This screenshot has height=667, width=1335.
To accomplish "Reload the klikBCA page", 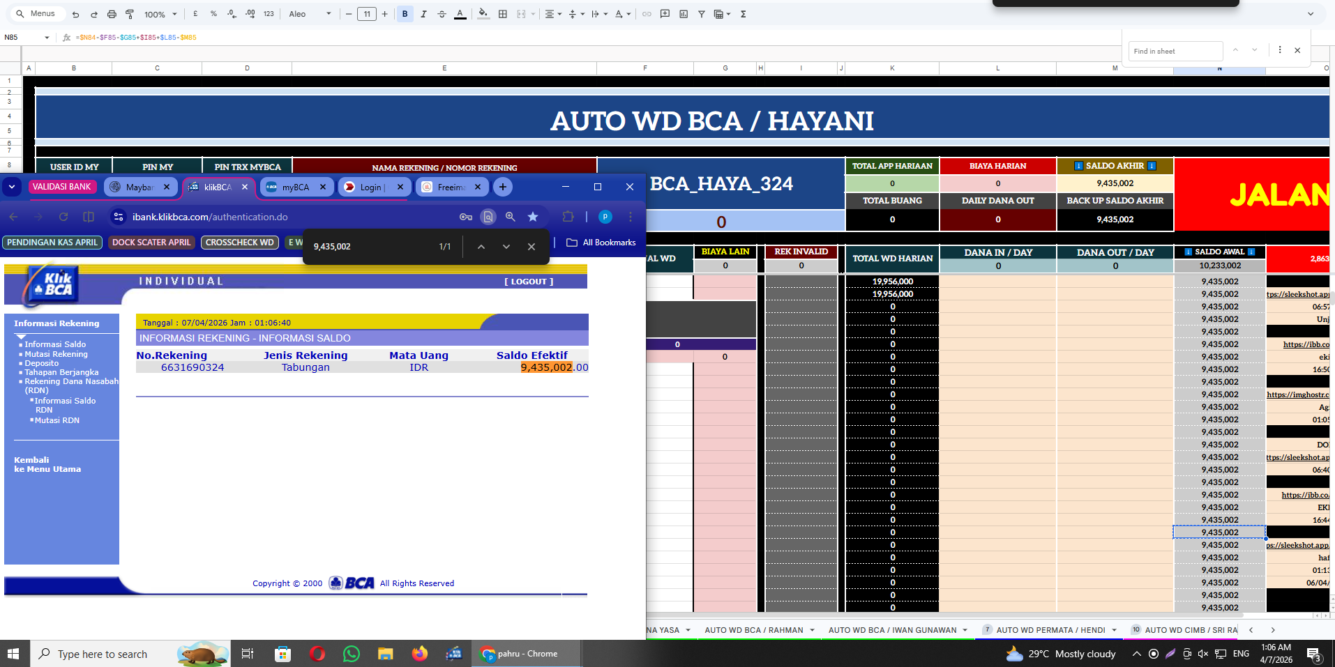I will (63, 217).
